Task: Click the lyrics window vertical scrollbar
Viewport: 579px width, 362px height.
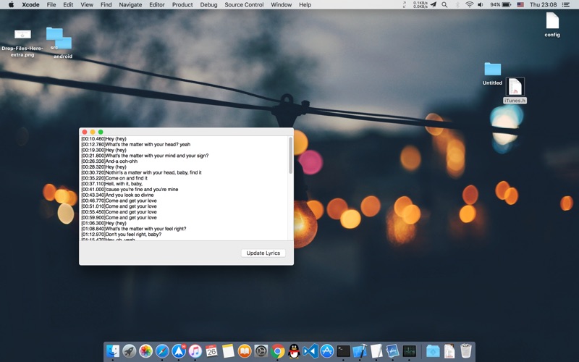Action: coord(291,156)
